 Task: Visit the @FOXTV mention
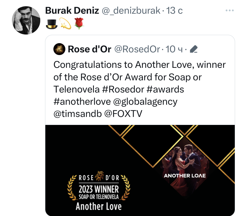coord(123,114)
